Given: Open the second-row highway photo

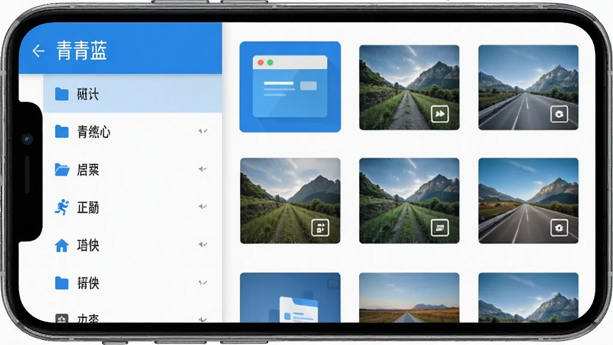Looking at the screenshot, I should (528, 201).
